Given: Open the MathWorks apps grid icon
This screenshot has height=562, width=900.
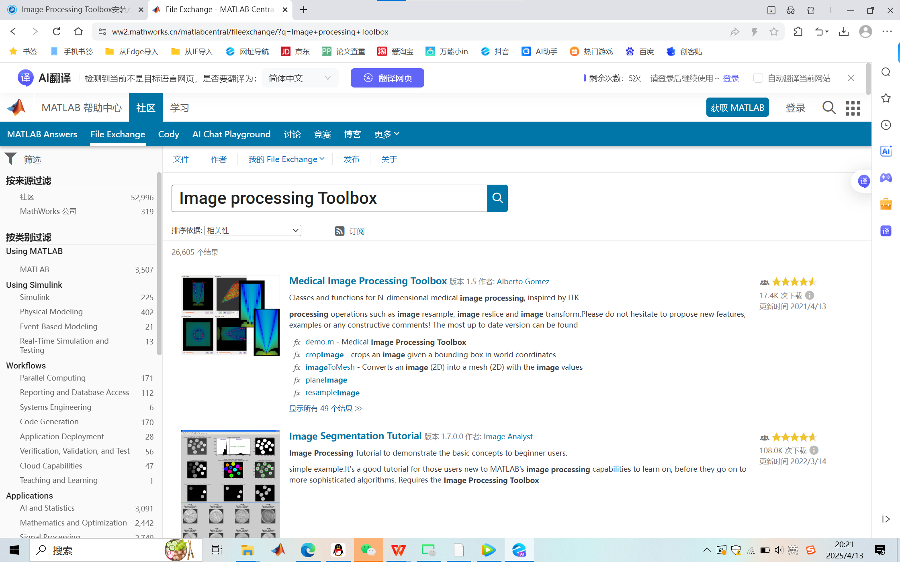Looking at the screenshot, I should [853, 108].
